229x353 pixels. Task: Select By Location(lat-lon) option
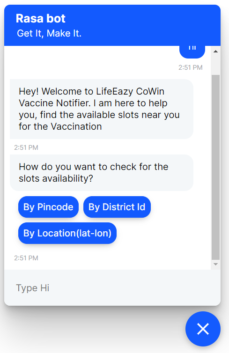click(x=67, y=233)
